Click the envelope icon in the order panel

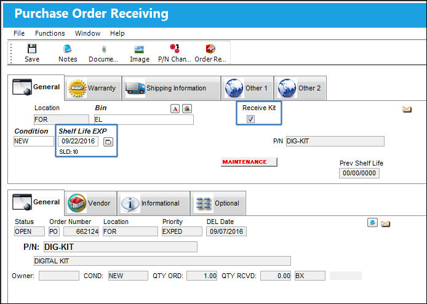pyautogui.click(x=385, y=223)
